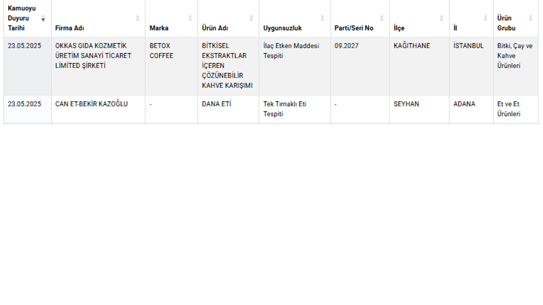543x305 pixels.
Task: Select the Bitki, Çay ve Kahve Ürünleri cell
Action: coord(515,66)
